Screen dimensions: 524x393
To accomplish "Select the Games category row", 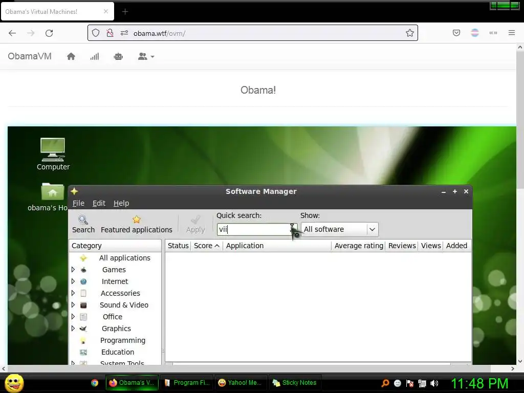I will coord(115,270).
